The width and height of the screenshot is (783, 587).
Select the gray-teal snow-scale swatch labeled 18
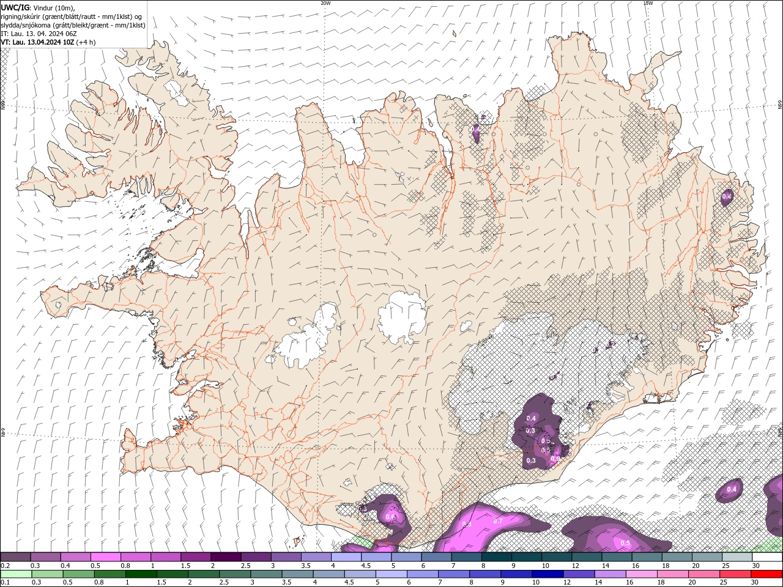coord(677,557)
